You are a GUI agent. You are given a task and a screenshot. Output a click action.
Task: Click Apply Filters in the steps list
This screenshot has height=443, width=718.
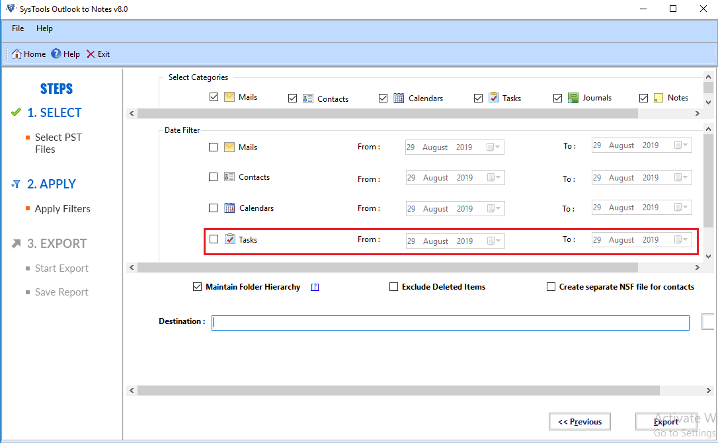point(62,209)
